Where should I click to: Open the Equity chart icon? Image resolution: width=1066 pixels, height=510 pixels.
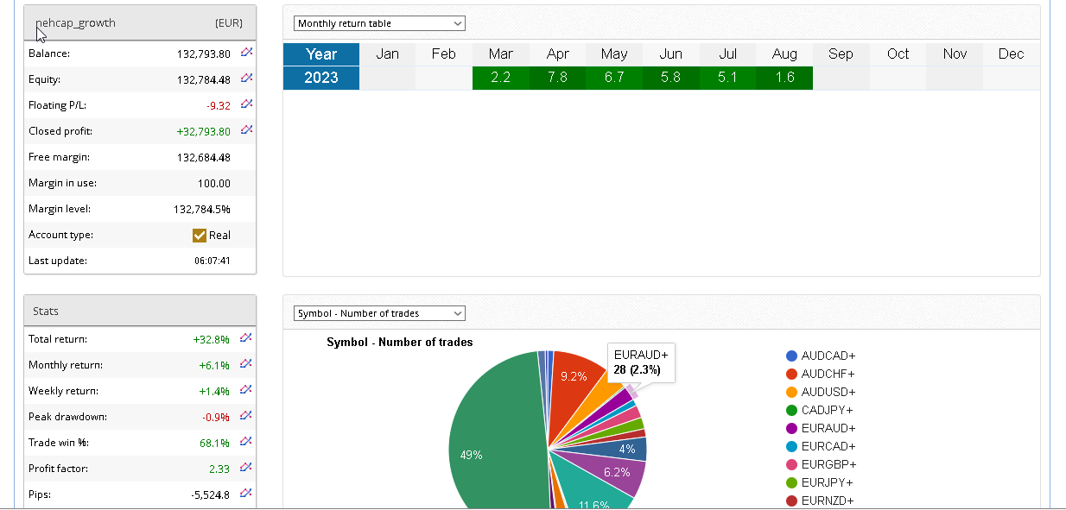click(246, 79)
